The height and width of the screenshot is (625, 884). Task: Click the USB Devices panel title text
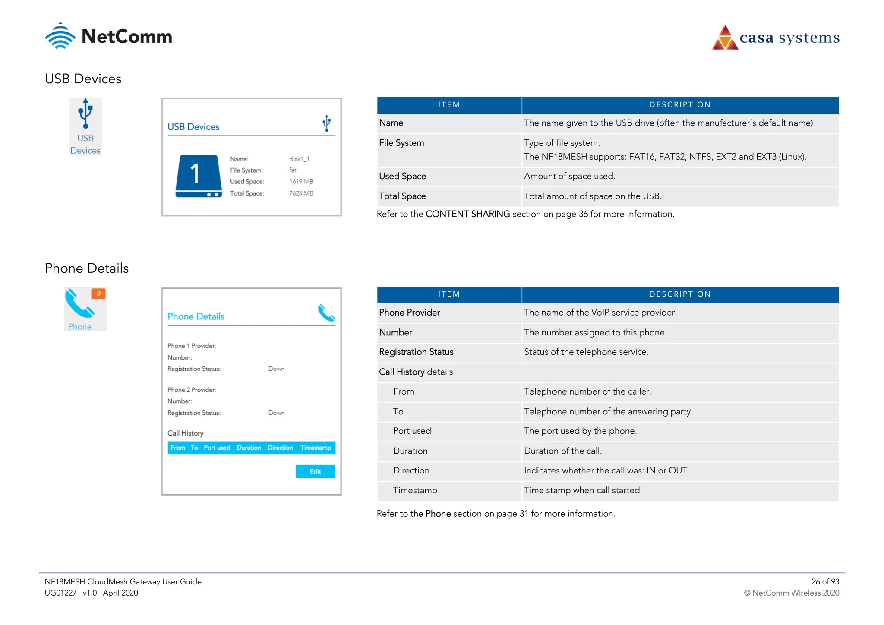pos(193,127)
